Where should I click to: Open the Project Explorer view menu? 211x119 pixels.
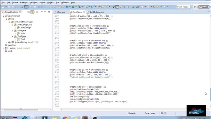[x=42, y=12]
